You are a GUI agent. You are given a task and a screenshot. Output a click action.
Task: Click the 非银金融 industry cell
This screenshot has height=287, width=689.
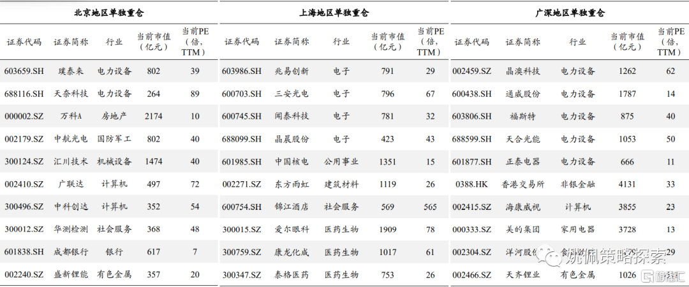pos(578,184)
